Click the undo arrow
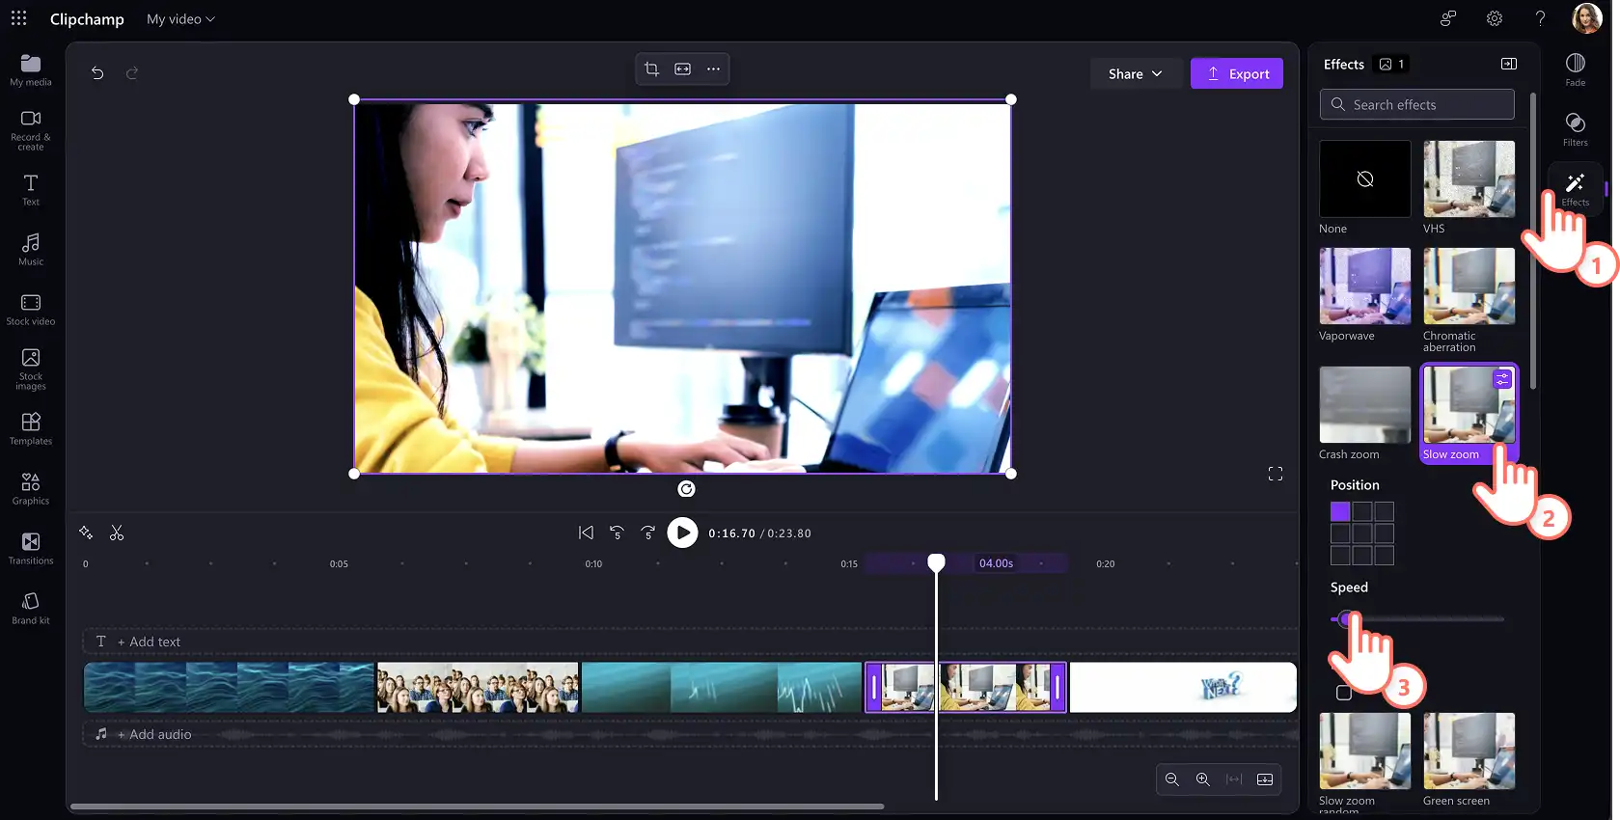The height and width of the screenshot is (820, 1620). 97,73
